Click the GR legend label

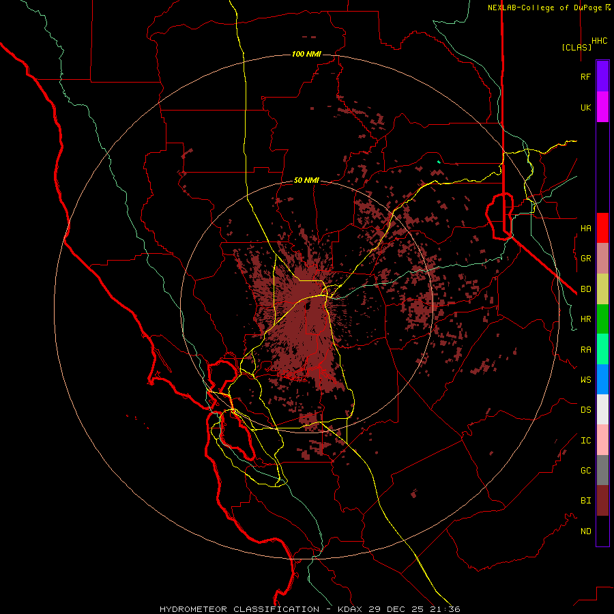click(585, 259)
